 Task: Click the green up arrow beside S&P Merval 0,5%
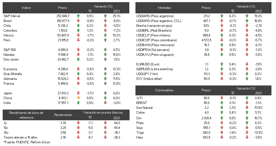tap(78, 16)
